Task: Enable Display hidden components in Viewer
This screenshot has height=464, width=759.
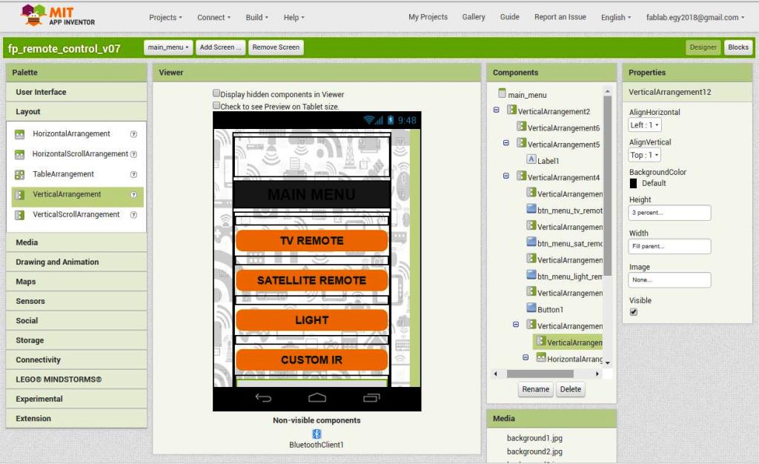Action: point(216,93)
